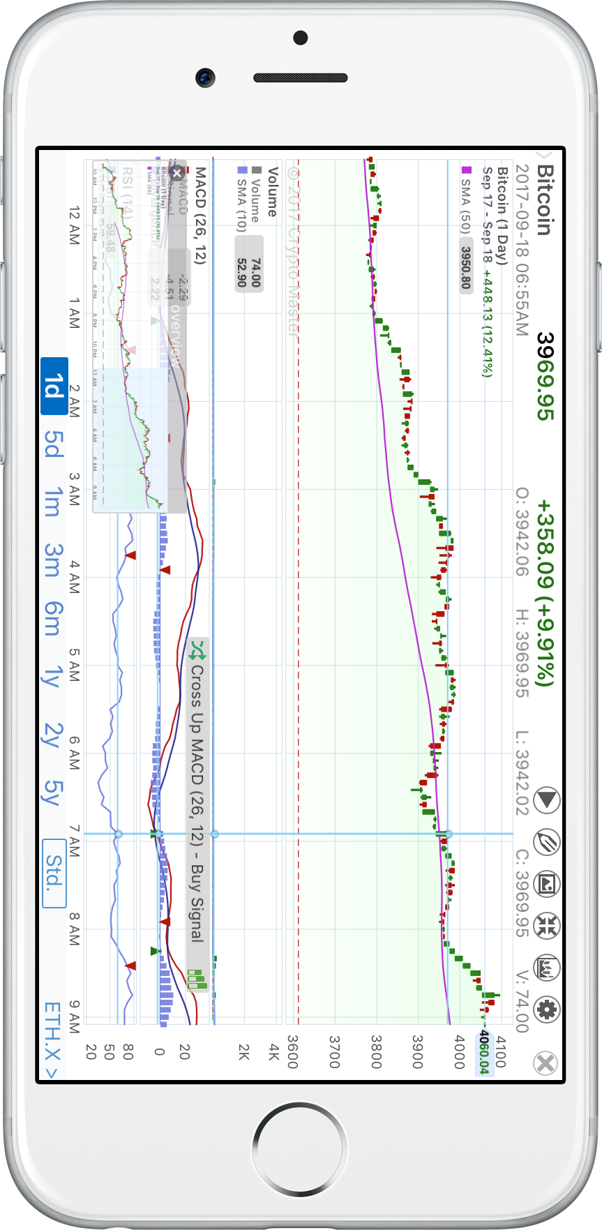Image resolution: width=602 pixels, height=1230 pixels.
Task: Tap the SMA (50) value 3950.80
Action: coord(466,266)
